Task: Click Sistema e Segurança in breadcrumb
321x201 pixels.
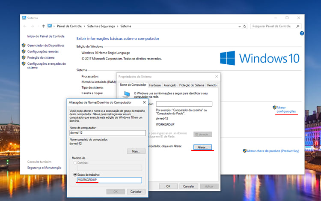Action: [x=101, y=26]
